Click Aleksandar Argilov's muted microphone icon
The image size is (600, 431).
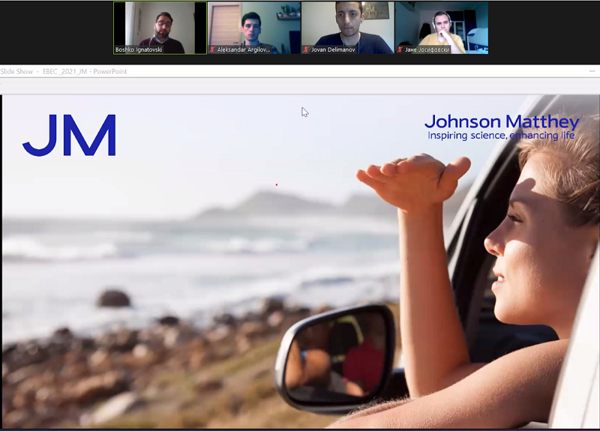click(x=212, y=50)
